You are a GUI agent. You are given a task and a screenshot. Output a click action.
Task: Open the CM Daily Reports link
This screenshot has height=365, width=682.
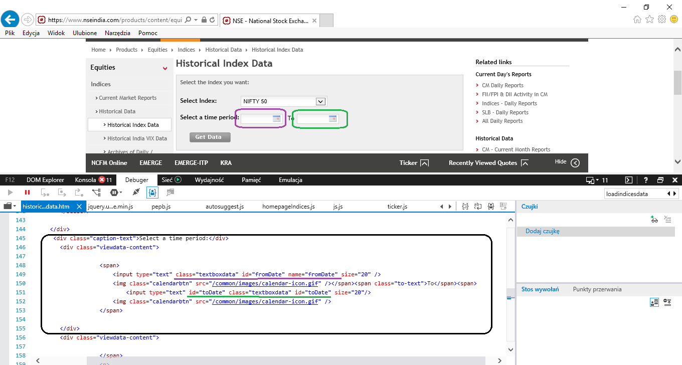[502, 85]
